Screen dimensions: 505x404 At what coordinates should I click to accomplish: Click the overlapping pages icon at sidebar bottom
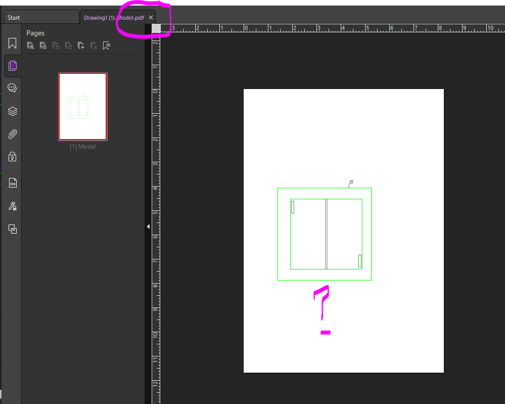[12, 229]
